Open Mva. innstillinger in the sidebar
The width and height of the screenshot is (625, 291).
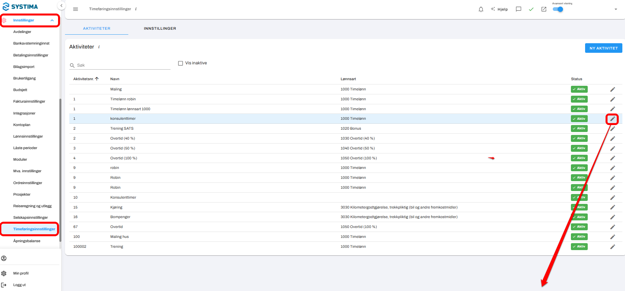point(27,171)
